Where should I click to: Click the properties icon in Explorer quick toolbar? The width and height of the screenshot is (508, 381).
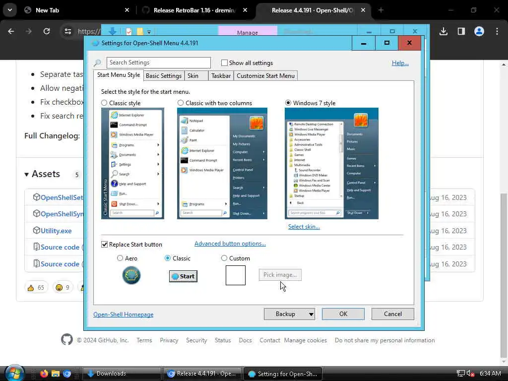[x=129, y=32]
